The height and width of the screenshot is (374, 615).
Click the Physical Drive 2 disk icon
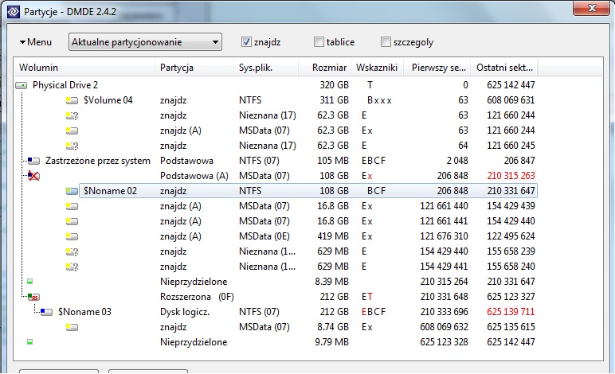[x=22, y=85]
